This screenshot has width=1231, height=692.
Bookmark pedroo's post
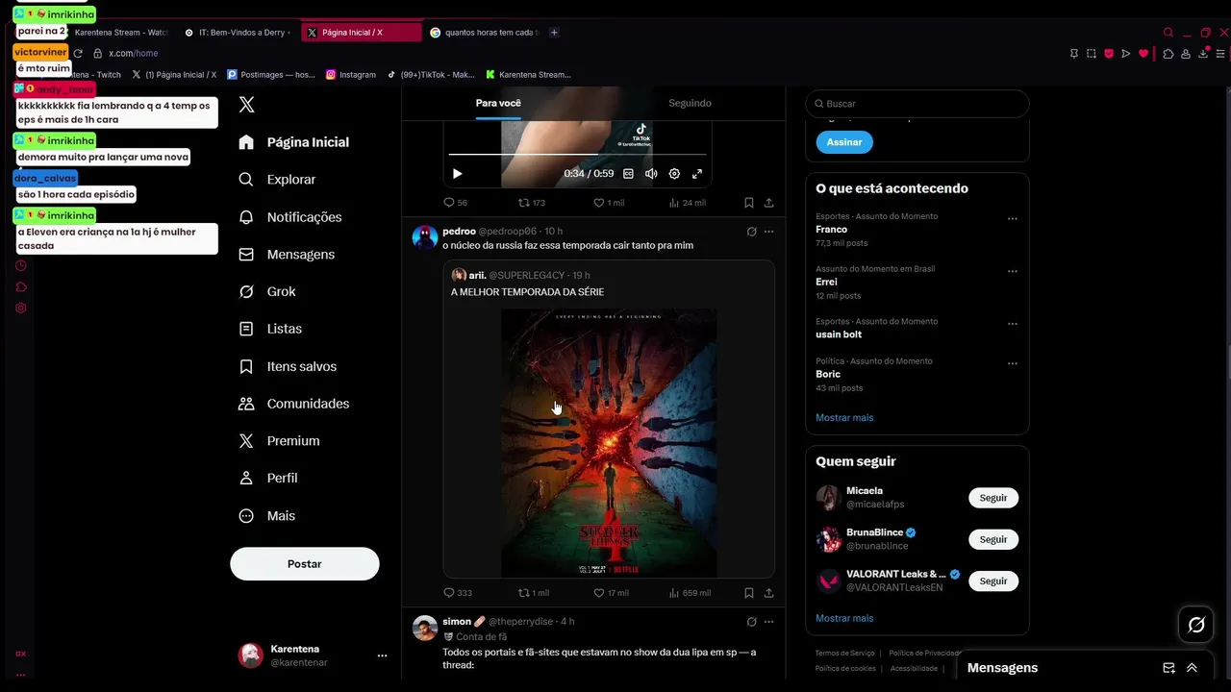point(748,593)
